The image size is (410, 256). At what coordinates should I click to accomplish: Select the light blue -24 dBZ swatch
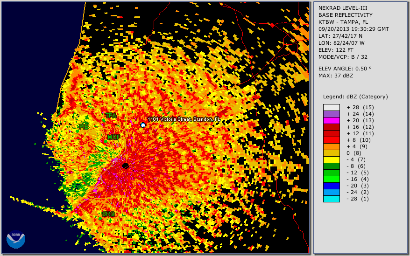(331, 192)
